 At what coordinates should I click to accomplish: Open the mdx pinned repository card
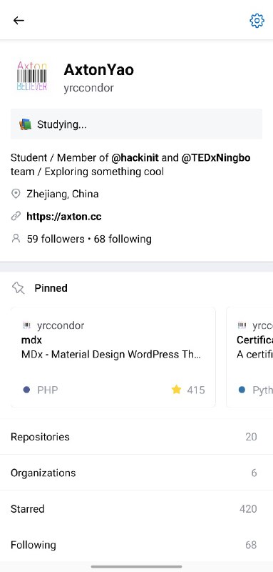(x=113, y=357)
